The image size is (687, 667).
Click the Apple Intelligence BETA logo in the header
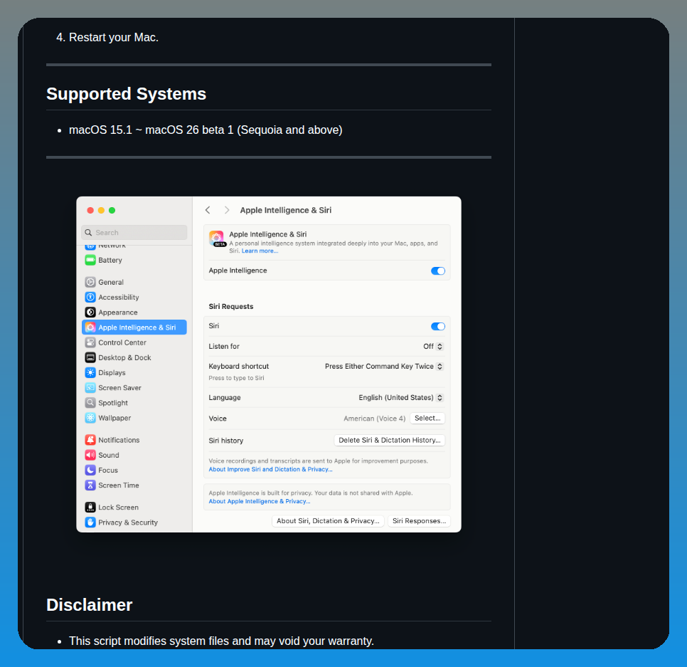(217, 239)
